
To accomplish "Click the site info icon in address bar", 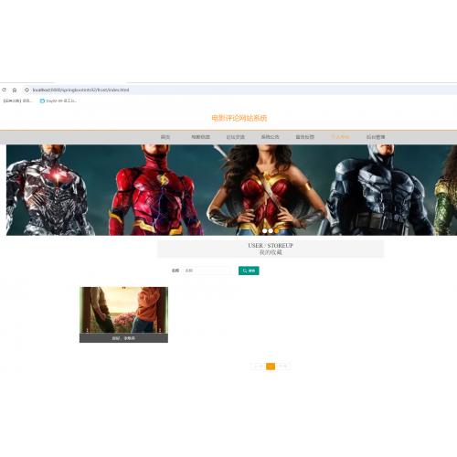I will 27,90.
